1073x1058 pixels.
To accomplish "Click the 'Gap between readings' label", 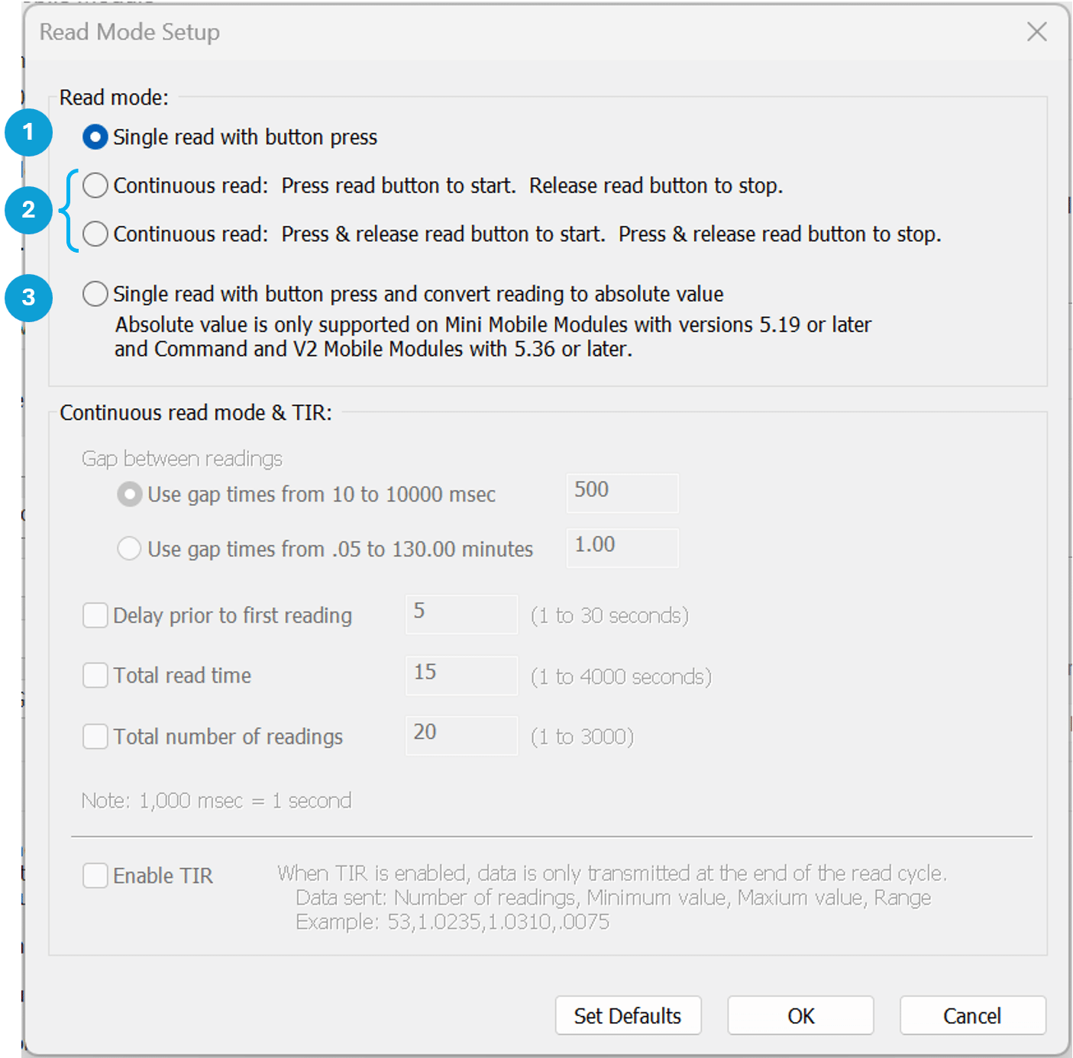I will [182, 459].
